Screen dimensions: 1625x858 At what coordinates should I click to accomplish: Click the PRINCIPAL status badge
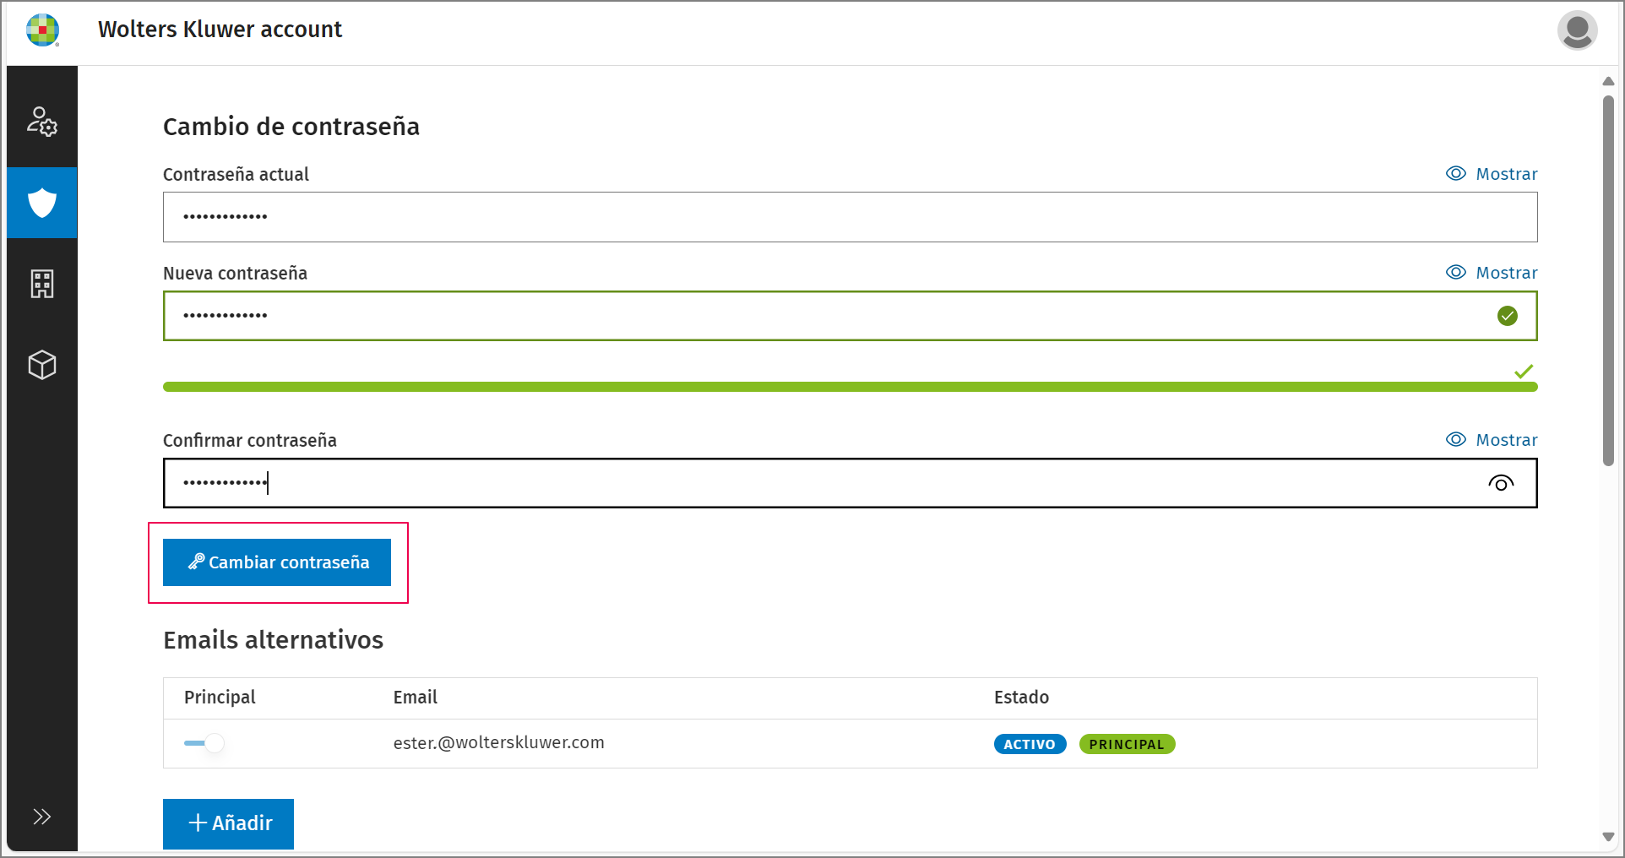click(x=1127, y=744)
